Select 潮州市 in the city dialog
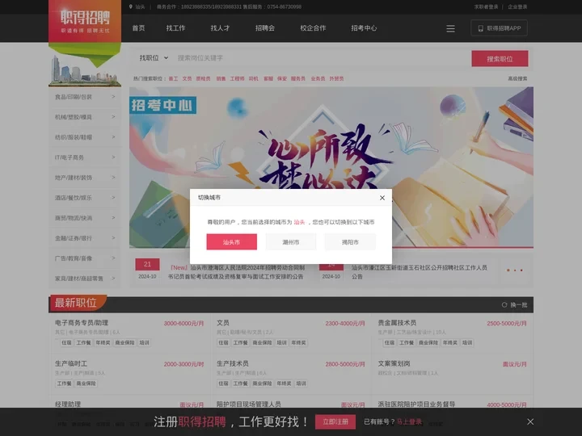The width and height of the screenshot is (582, 436). click(x=291, y=241)
